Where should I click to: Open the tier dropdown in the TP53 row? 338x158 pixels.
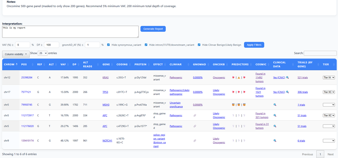[x=329, y=92]
